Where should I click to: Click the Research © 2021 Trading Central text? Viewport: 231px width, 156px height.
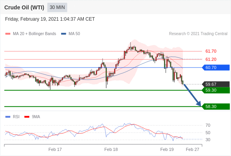point(198,34)
